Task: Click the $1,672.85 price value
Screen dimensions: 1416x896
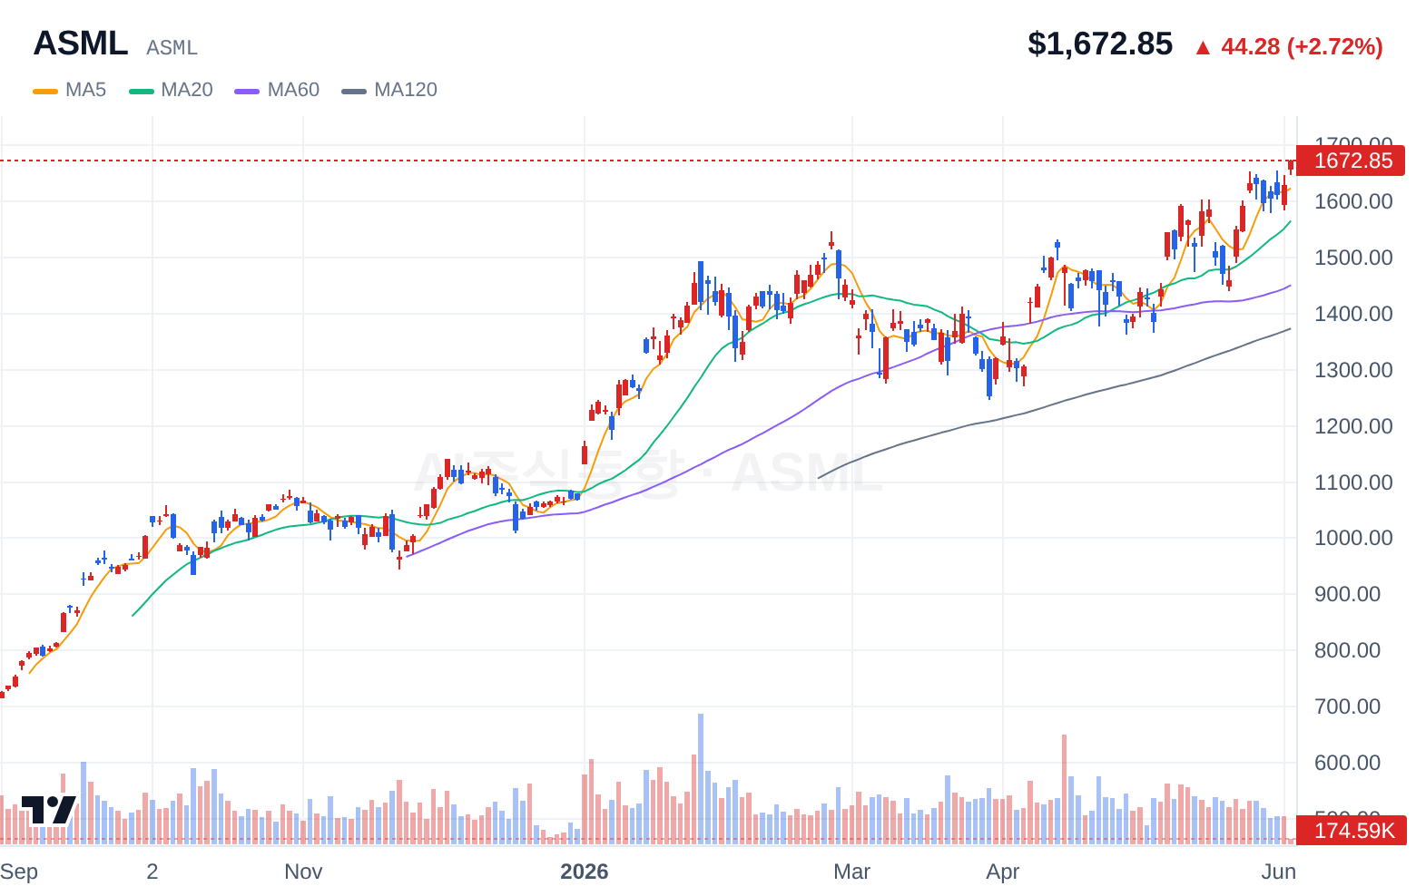Action: [1100, 44]
